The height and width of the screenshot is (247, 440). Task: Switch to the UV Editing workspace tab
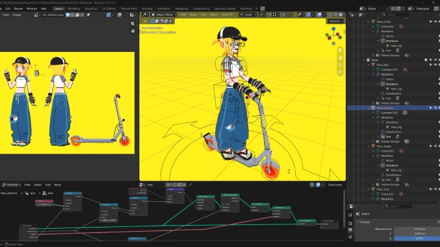109,9
